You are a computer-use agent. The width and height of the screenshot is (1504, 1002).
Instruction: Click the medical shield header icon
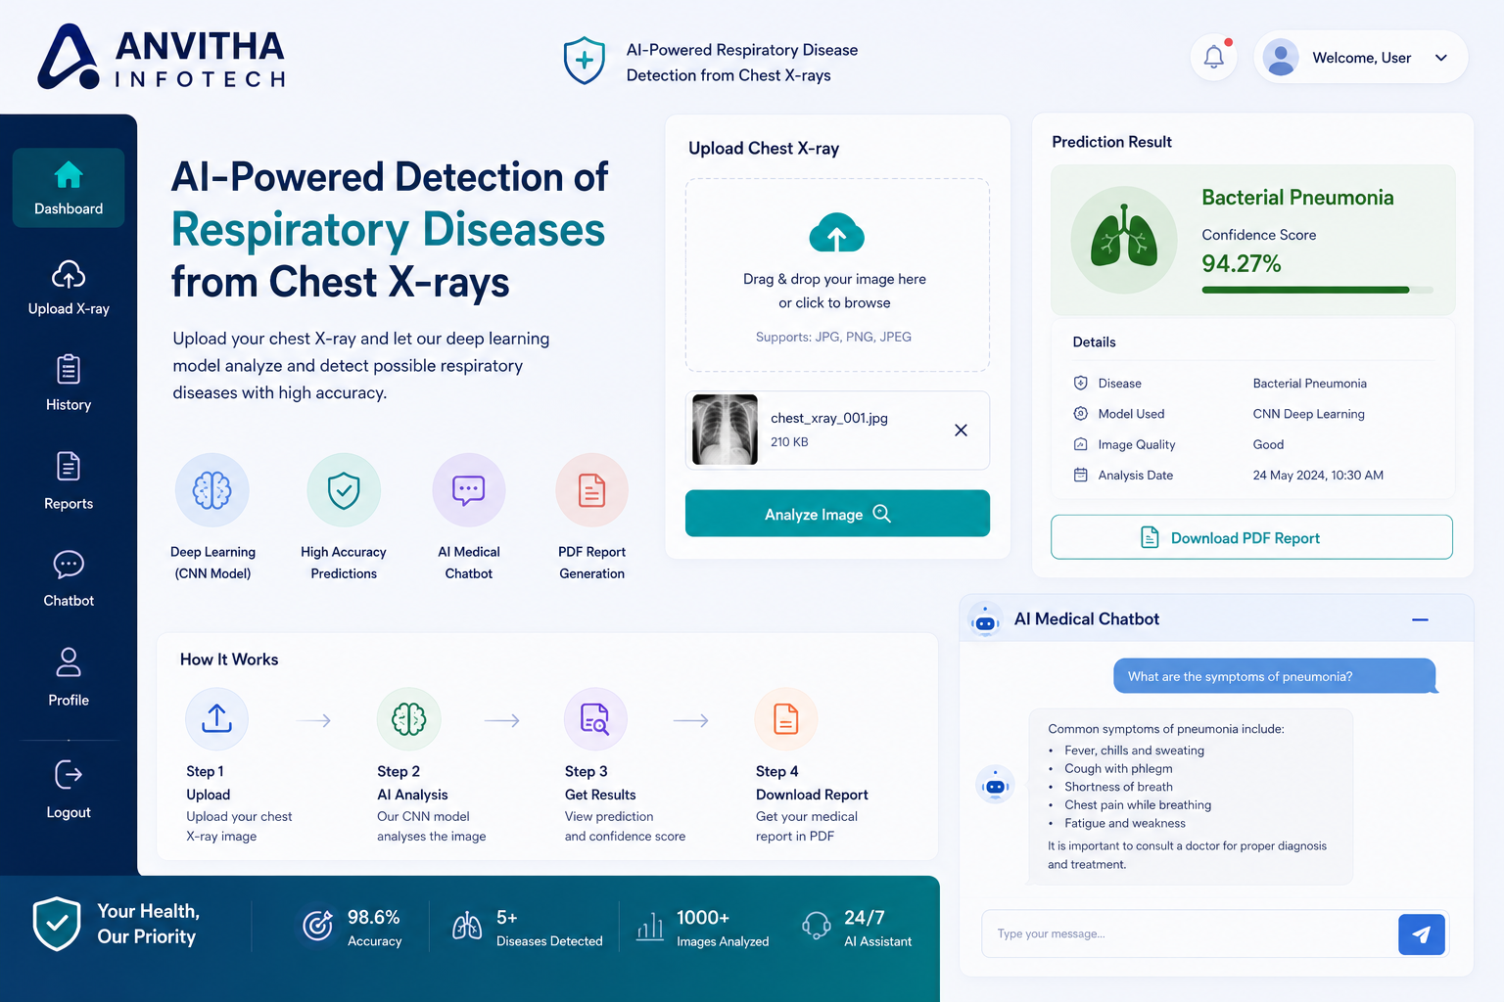point(585,61)
